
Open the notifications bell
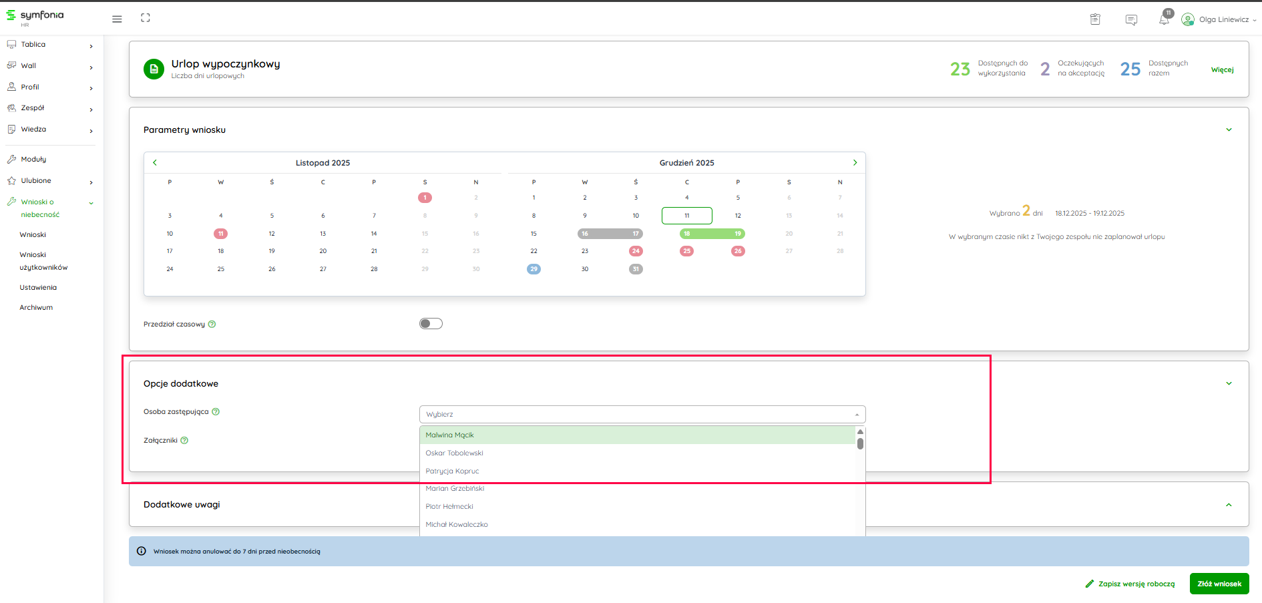(1164, 19)
